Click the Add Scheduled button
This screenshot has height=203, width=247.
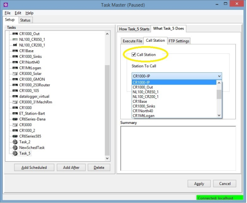(x=34, y=168)
